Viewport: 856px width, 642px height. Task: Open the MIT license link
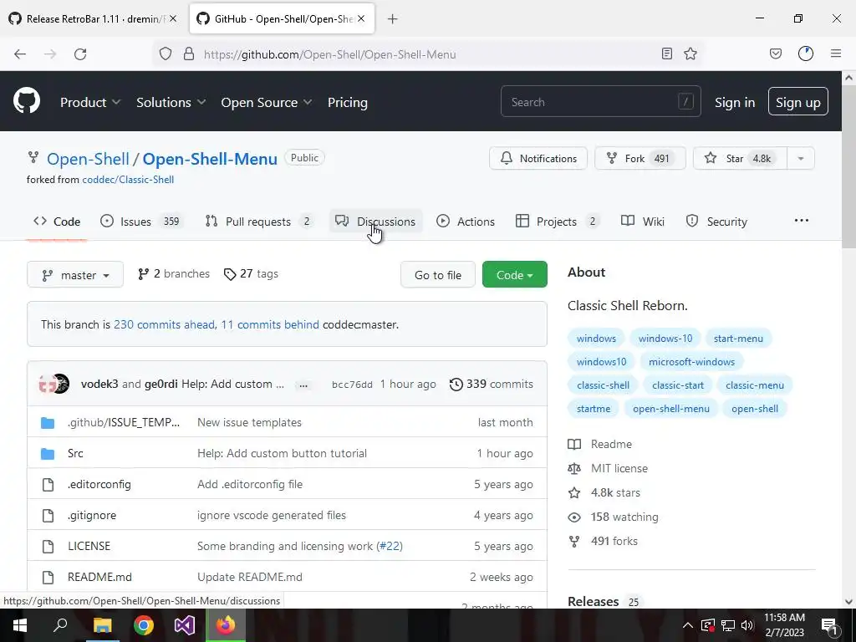[x=619, y=468]
